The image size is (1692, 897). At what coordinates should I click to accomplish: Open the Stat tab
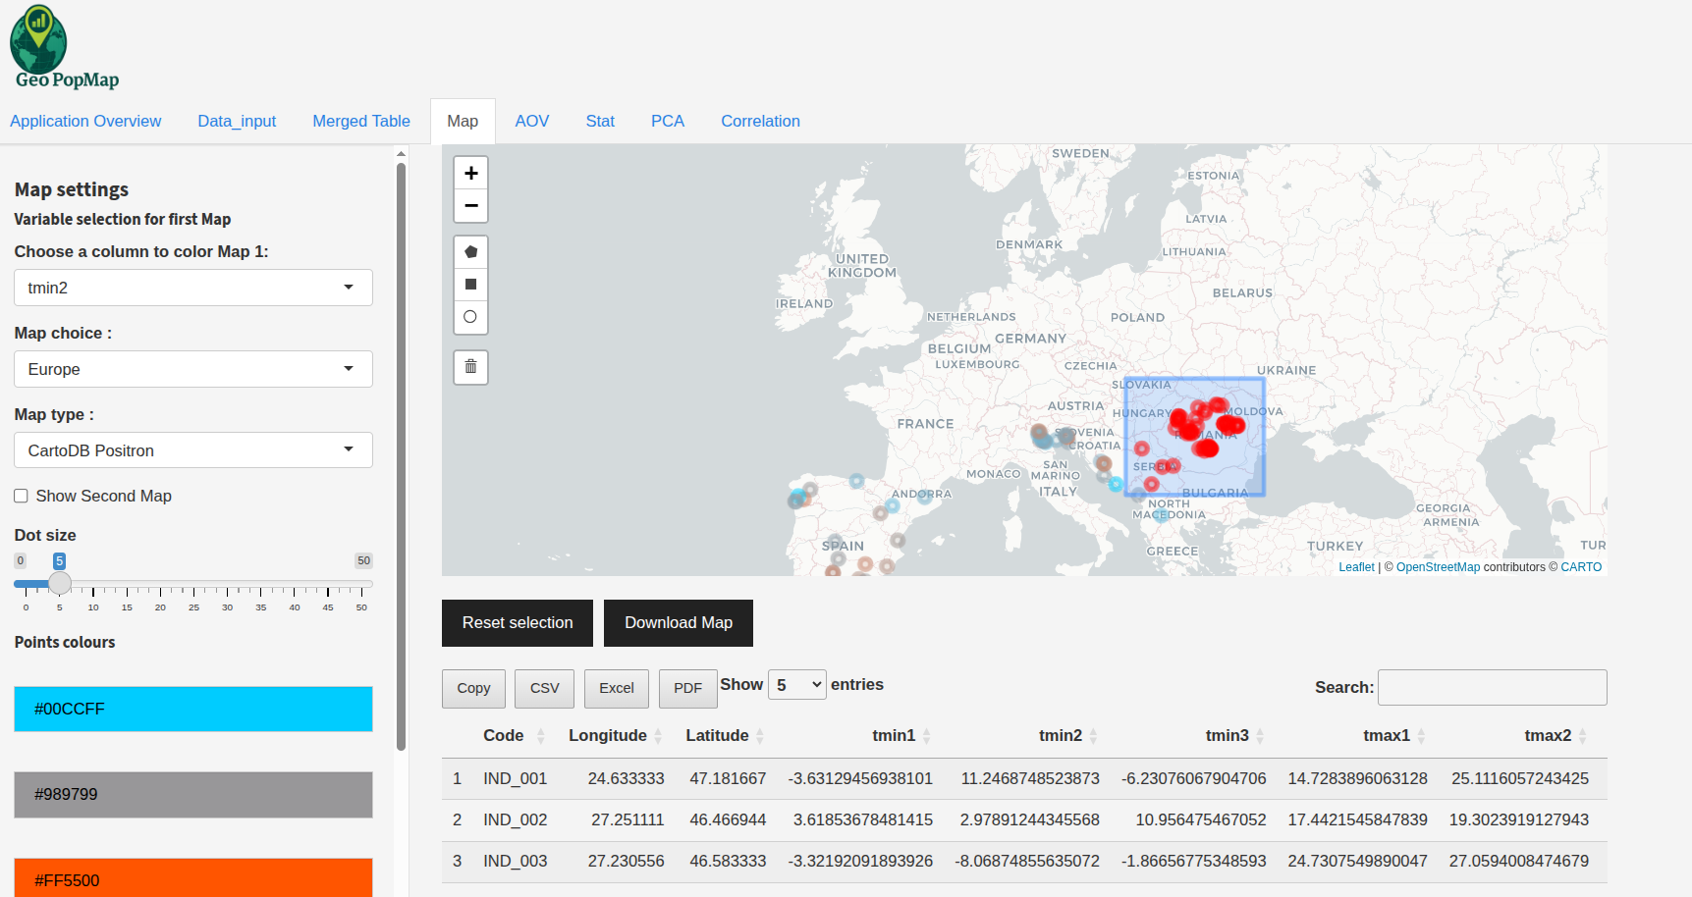[600, 121]
